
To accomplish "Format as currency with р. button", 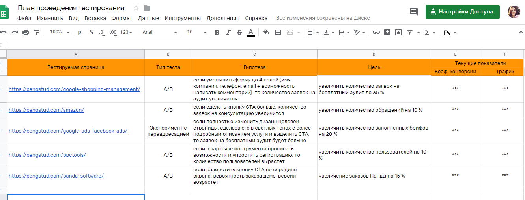I will click(80, 32).
